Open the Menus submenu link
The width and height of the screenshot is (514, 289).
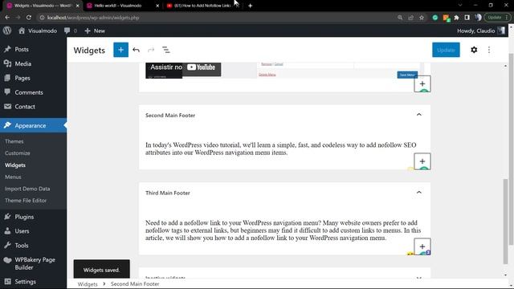coord(13,177)
